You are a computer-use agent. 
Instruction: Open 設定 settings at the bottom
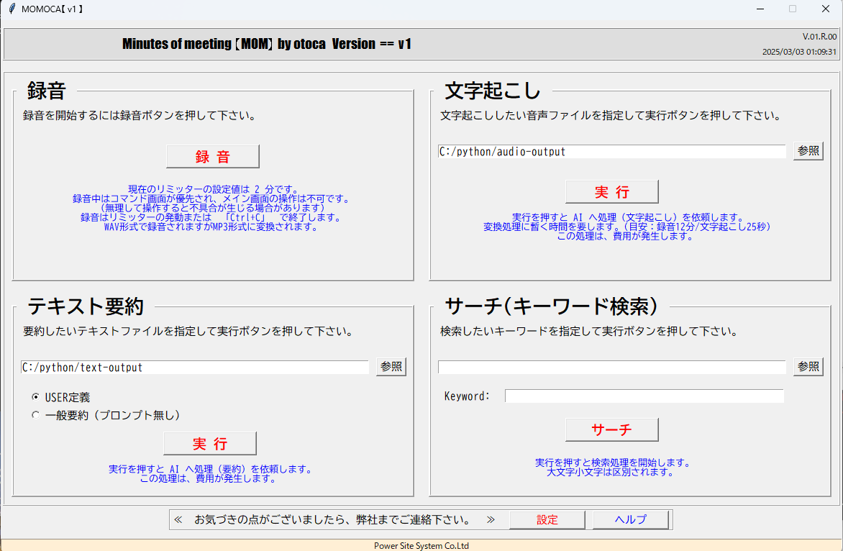point(547,519)
